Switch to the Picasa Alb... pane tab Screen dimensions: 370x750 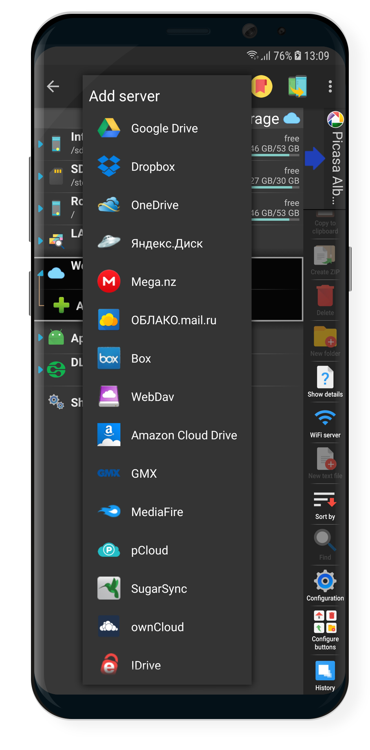coord(335,158)
